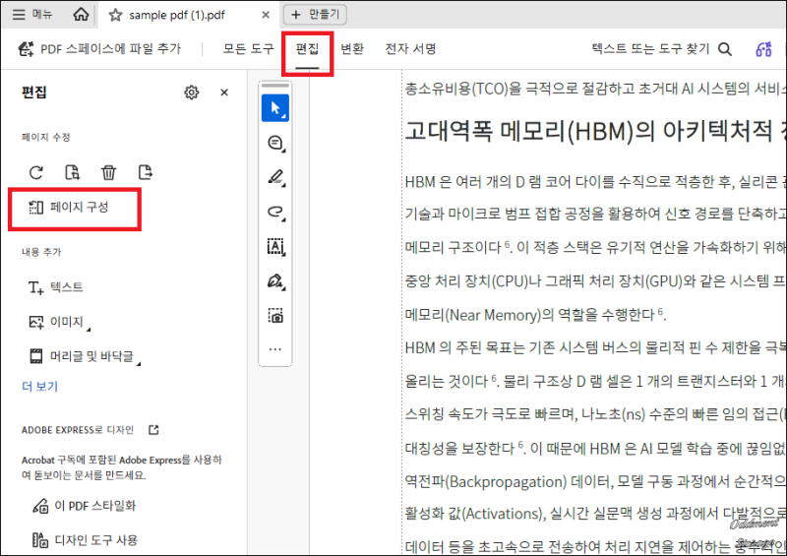Choose the selection arrow tool
Image resolution: width=787 pixels, height=556 pixels.
[x=275, y=108]
